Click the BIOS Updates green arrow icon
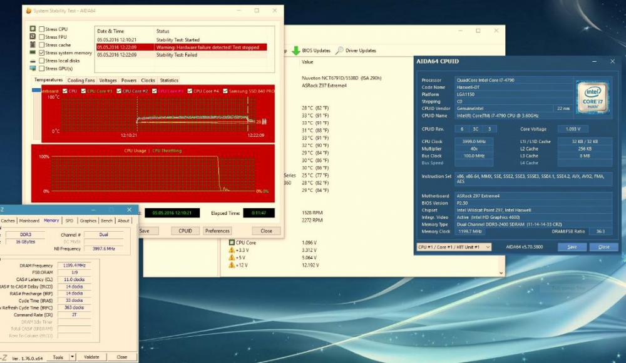 pos(295,50)
